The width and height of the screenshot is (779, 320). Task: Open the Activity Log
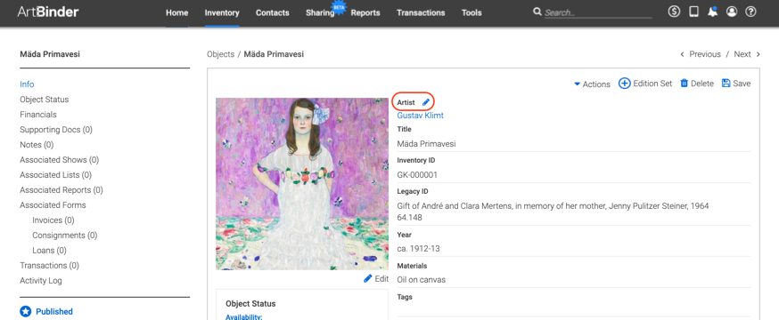coord(41,280)
